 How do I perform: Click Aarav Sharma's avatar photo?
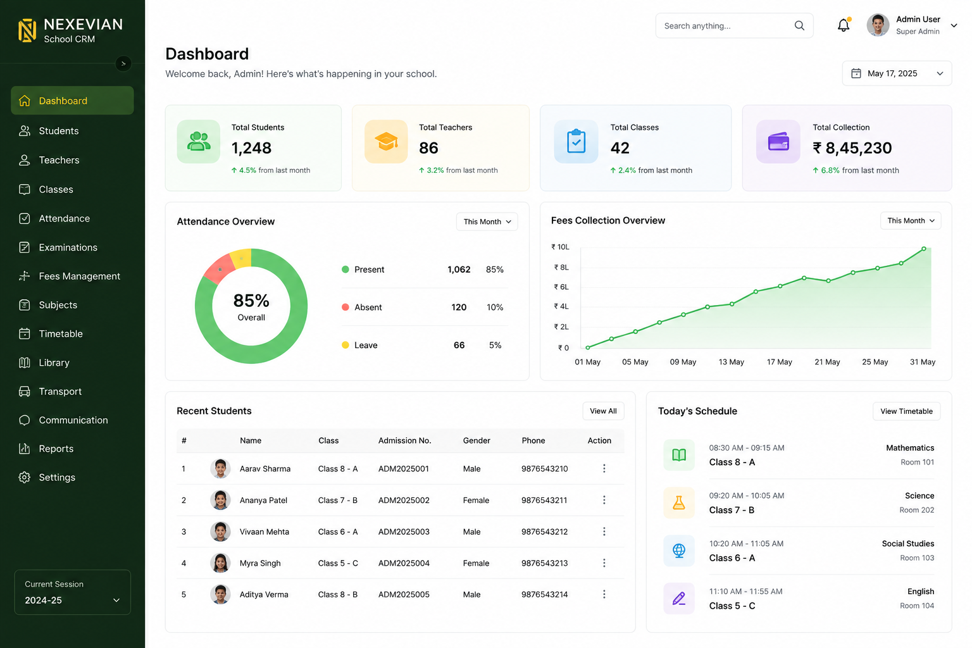click(220, 469)
